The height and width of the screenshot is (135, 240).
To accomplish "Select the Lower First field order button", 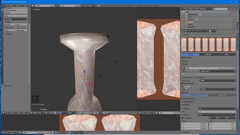I will [222, 95].
